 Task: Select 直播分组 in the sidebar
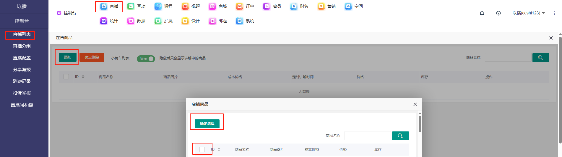pyautogui.click(x=22, y=46)
